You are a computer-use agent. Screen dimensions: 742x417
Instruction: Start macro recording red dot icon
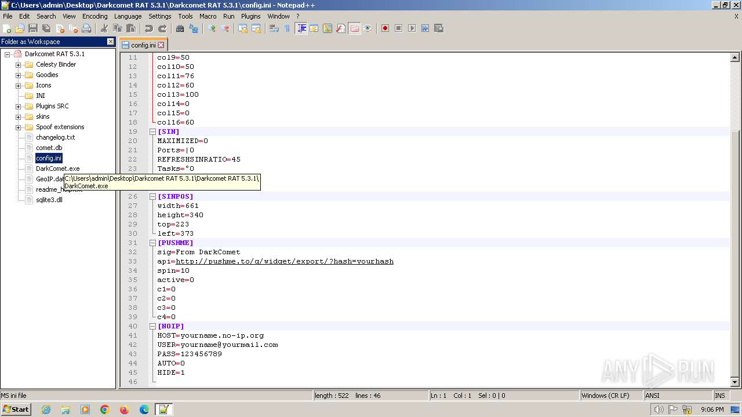click(x=385, y=28)
